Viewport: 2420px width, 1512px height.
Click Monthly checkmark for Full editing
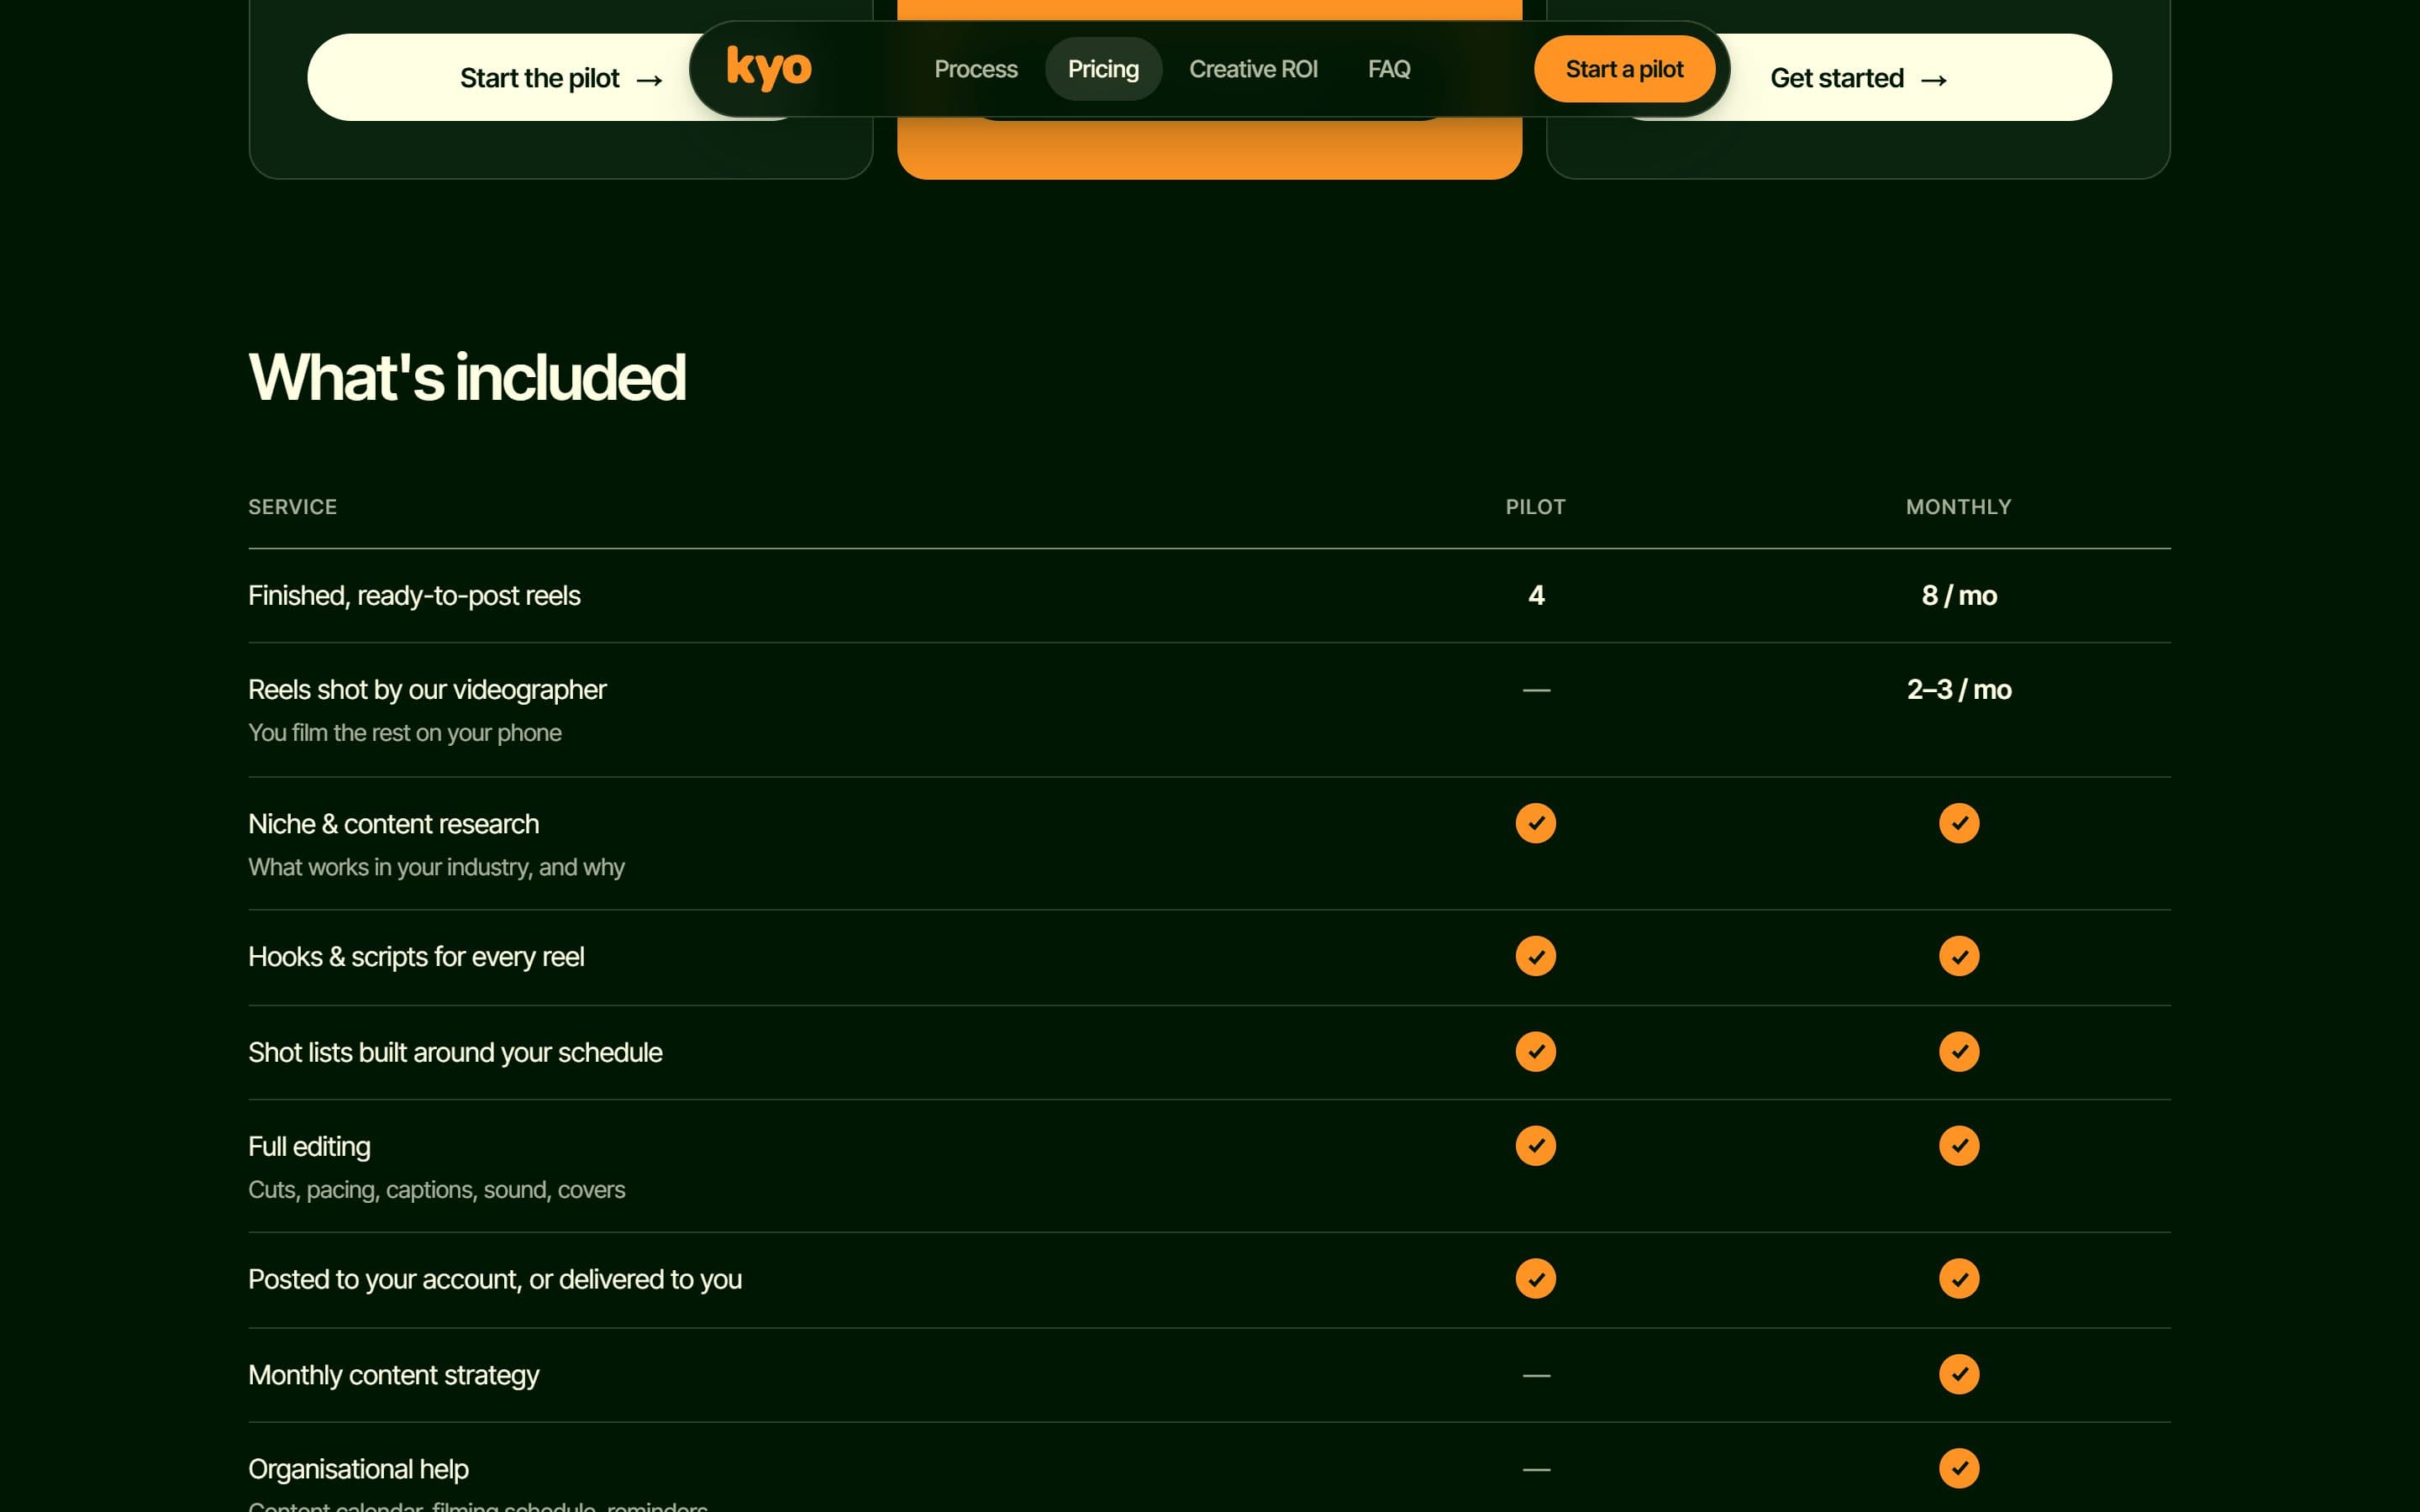1958,1146
